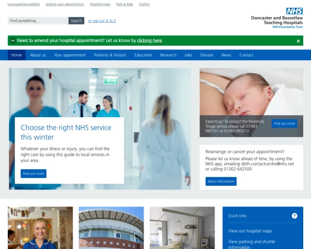The height and width of the screenshot is (249, 311).
Task: Open the Jobs menu item
Action: 188,55
